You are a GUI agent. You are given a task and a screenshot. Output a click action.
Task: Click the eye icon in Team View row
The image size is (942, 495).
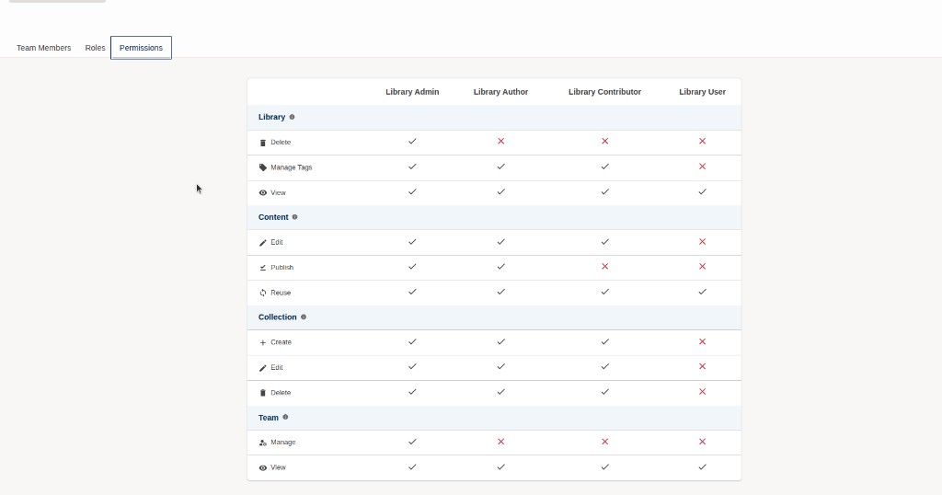pyautogui.click(x=262, y=468)
